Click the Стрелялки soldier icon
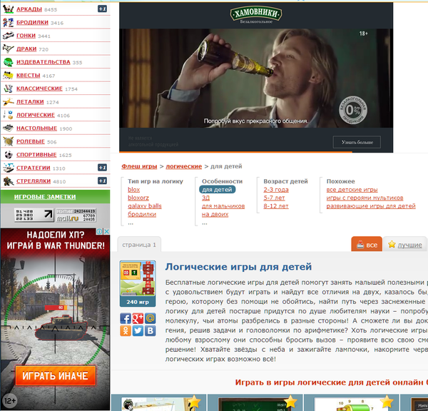This screenshot has height=411, width=428. (x=8, y=181)
